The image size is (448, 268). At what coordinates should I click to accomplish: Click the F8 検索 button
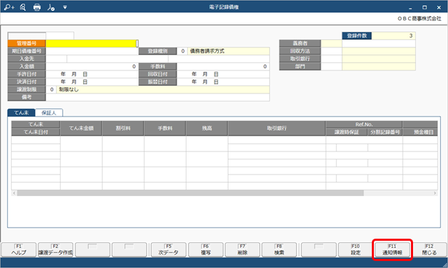point(279,250)
